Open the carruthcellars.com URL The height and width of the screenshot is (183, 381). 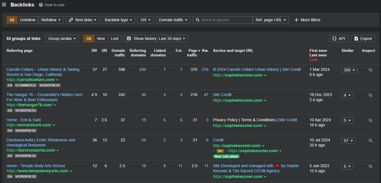click(31, 80)
